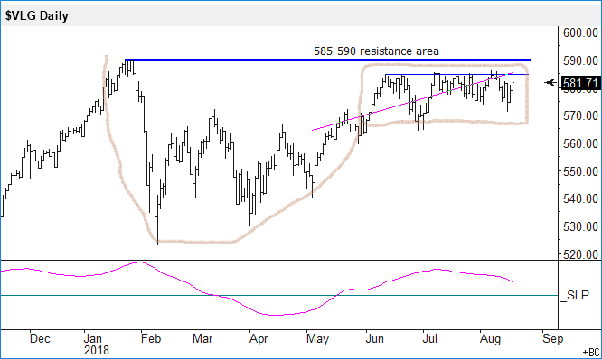
Task: Click the Jan 2018 date axis label
Action: click(x=96, y=345)
